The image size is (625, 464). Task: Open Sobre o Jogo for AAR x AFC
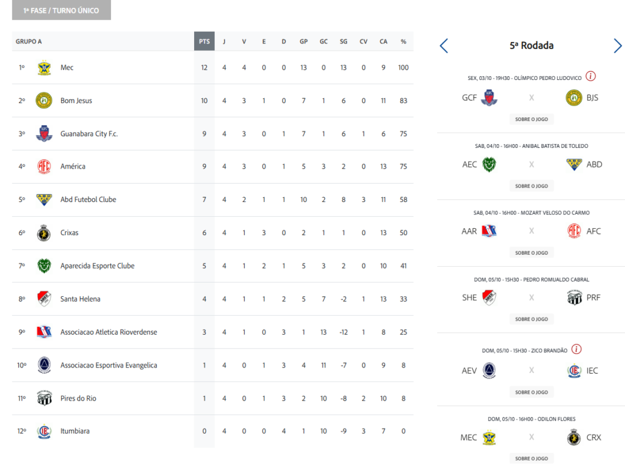point(532,253)
